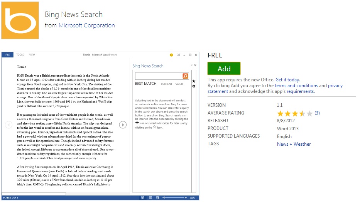Click the green Add button
The height and width of the screenshot is (202, 360).
[224, 68]
